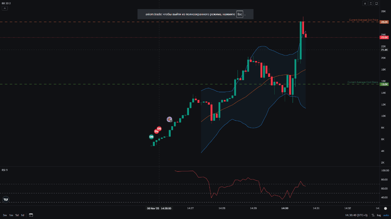This screenshot has width=391, height=219.
Task: Toggle the auto scale option
Action: coord(386,215)
